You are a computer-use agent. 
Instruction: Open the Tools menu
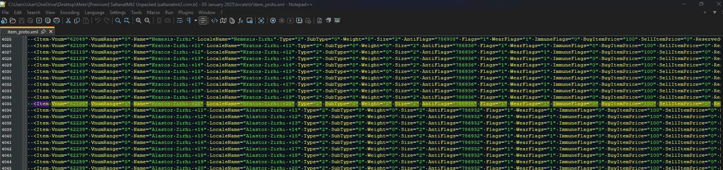[136, 13]
